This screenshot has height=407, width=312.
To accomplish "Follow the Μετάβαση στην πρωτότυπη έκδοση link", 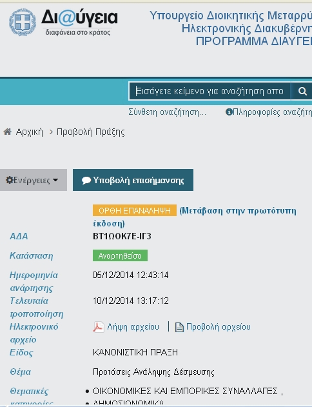I will 195,217.
